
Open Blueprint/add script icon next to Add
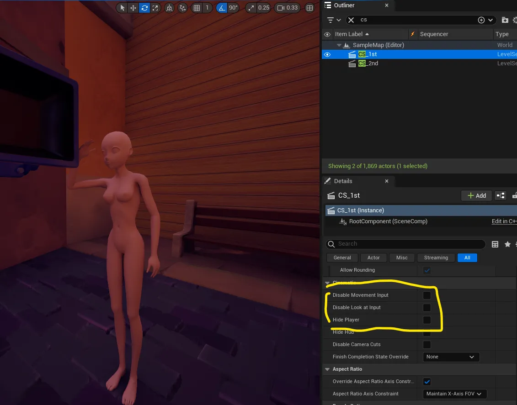[501, 195]
